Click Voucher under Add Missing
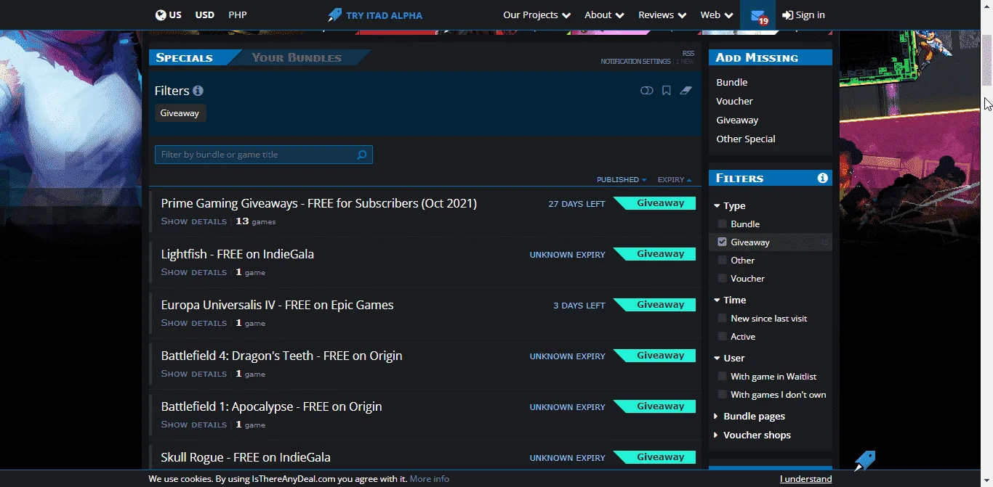 tap(734, 101)
